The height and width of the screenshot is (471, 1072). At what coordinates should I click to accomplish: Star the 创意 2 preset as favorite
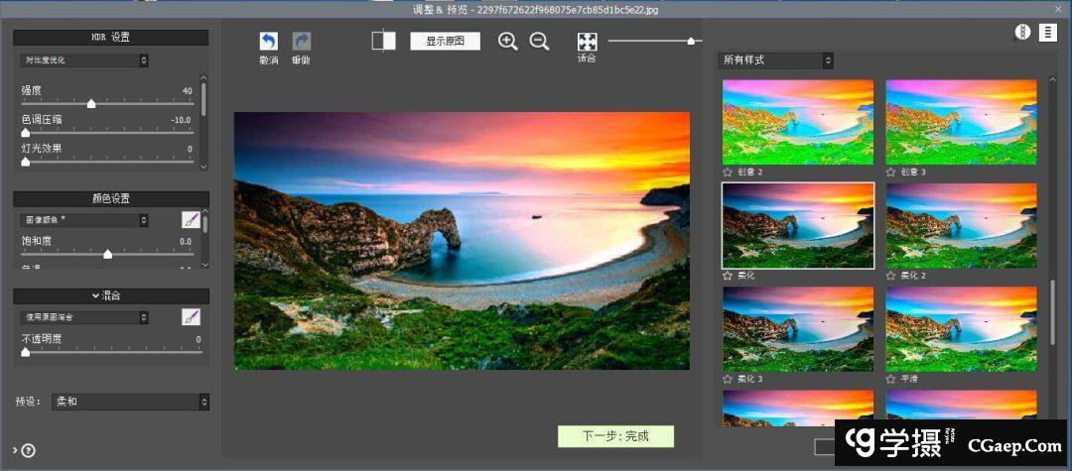point(728,173)
